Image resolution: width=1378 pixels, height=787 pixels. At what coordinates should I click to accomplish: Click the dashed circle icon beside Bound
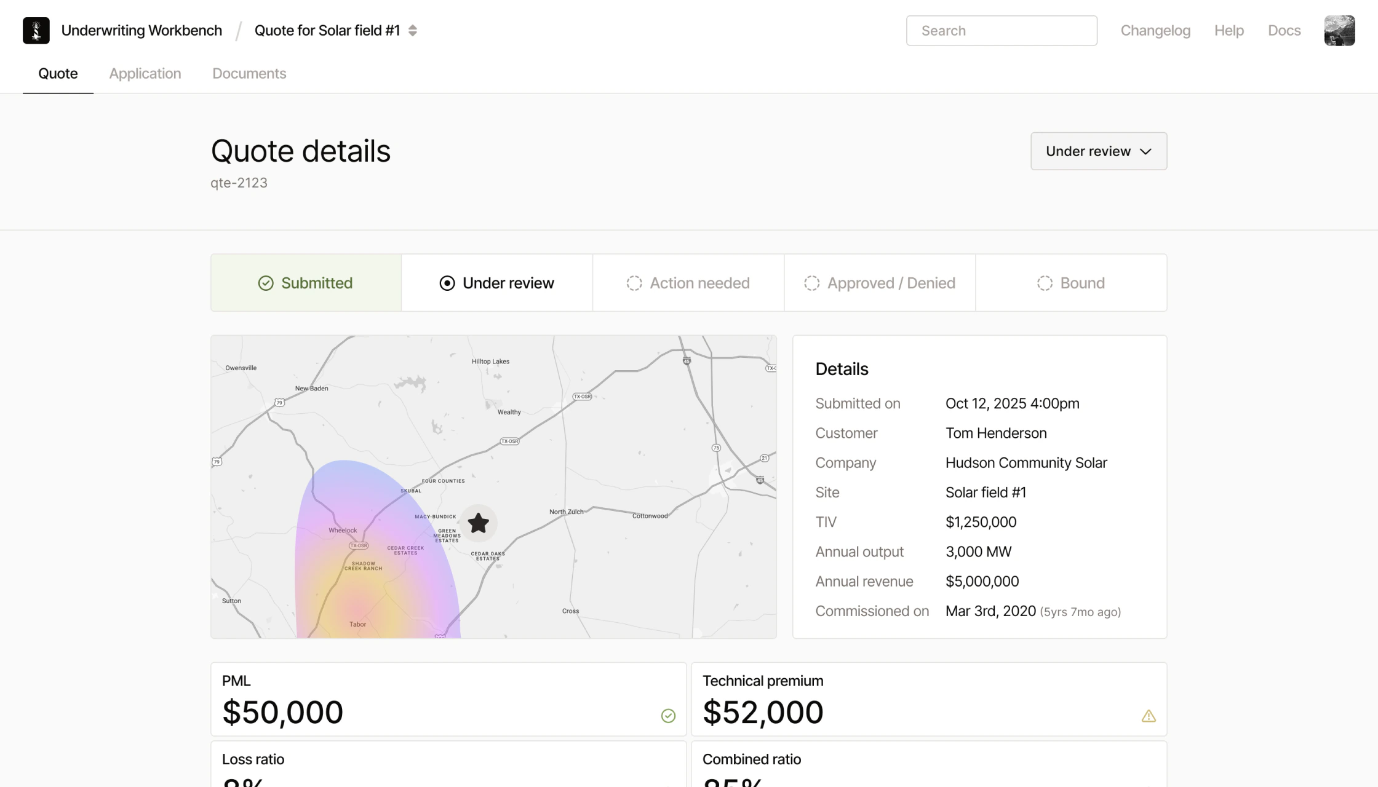point(1045,283)
